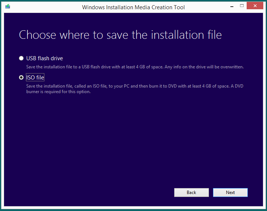
Task: Click the Next button
Action: [x=230, y=193]
